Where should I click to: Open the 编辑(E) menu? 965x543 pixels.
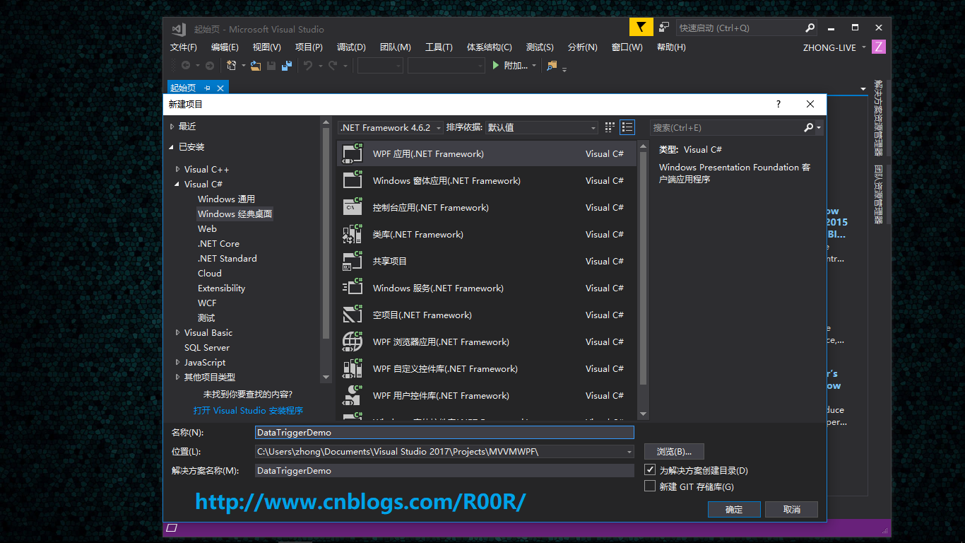(225, 47)
